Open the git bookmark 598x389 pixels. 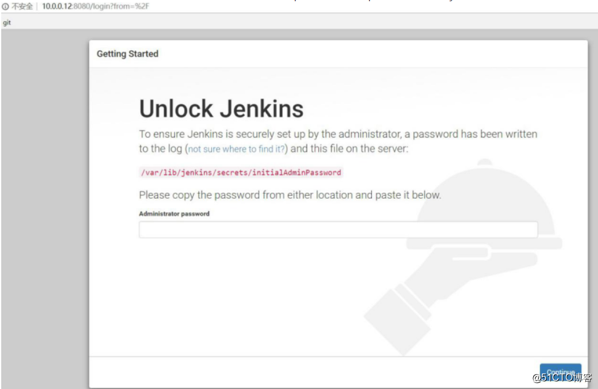7,22
